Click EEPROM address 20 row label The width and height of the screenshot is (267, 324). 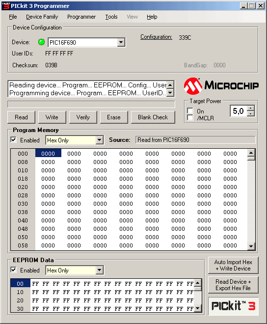[x=20, y=300]
